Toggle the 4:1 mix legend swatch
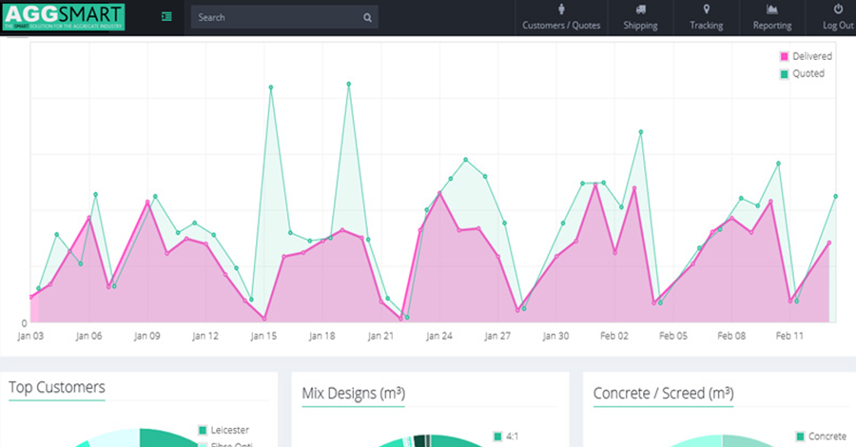The image size is (856, 447). tap(497, 437)
